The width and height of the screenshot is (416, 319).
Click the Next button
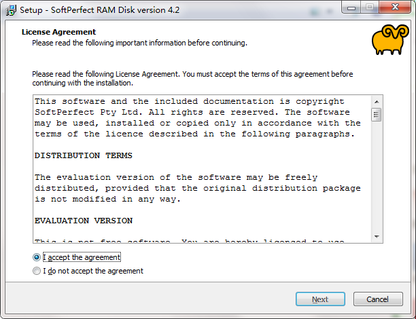coord(320,299)
